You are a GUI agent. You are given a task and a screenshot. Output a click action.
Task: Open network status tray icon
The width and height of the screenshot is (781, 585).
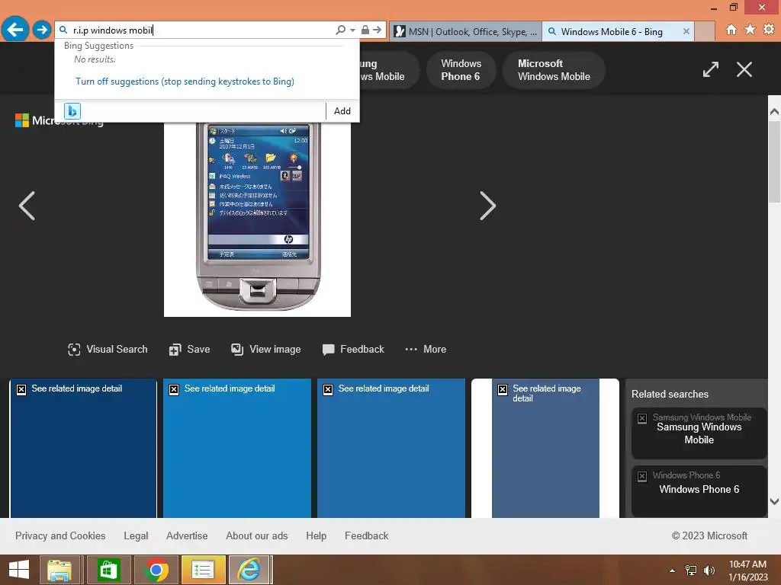coord(691,571)
